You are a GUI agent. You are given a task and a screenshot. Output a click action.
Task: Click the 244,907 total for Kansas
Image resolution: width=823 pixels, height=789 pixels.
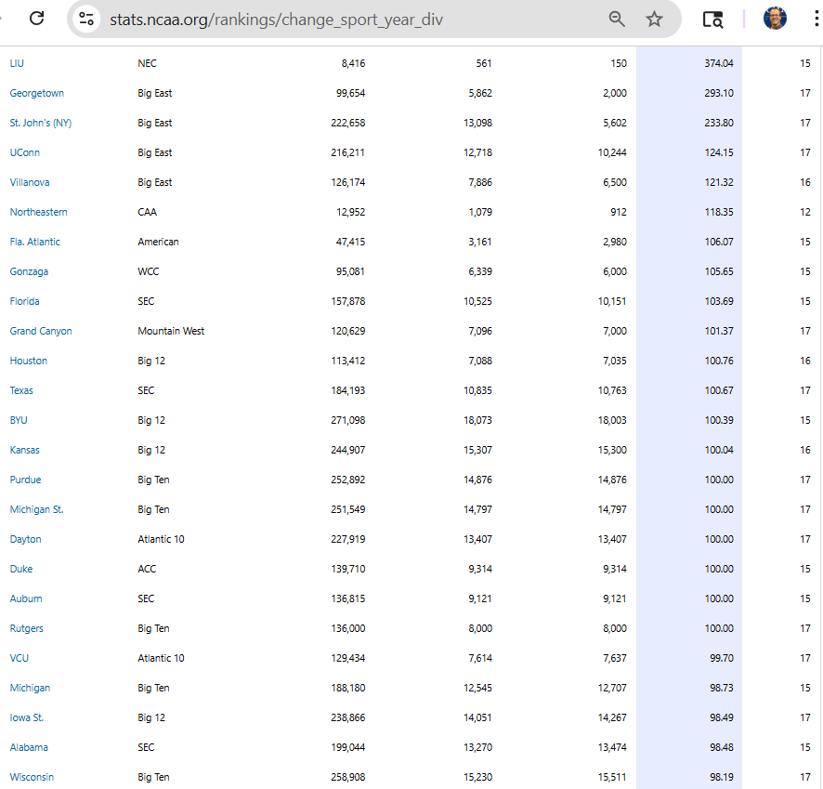pos(347,451)
